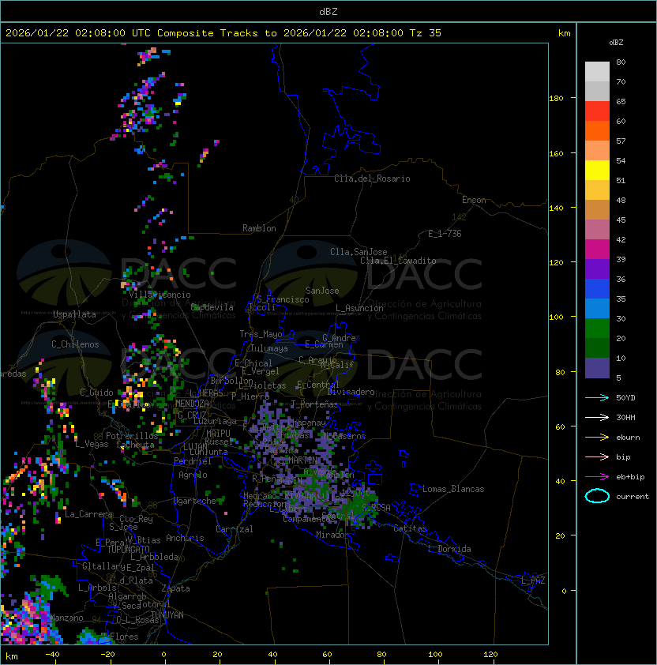Click the 'Encon' map label
Viewport: 657px width, 665px height.
(x=474, y=200)
